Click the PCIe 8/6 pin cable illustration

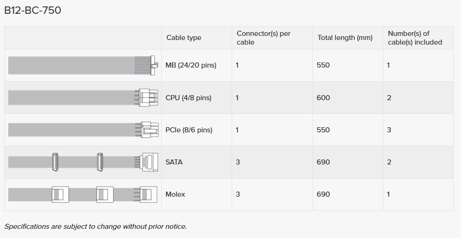(83, 130)
